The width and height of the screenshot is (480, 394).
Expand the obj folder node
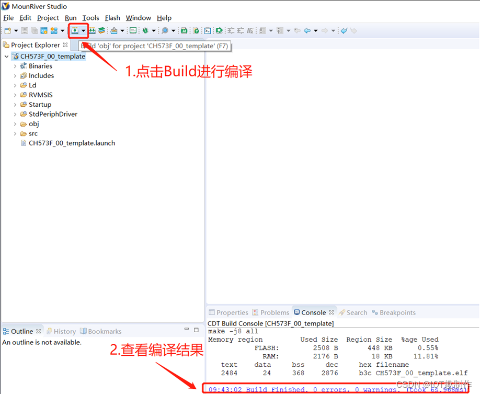(x=15, y=124)
